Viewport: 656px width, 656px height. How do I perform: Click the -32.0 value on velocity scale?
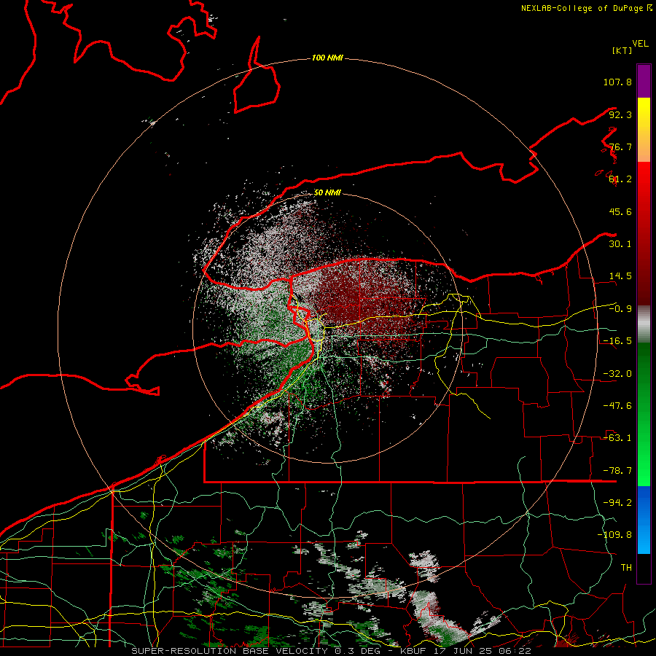617,374
